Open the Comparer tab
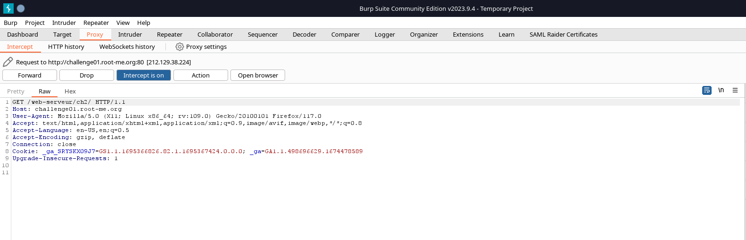This screenshot has width=746, height=240. click(x=345, y=34)
